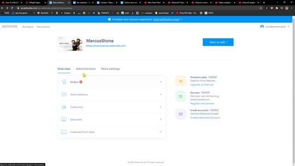Screen dimensions: 295x166
Task: Expand the Discounts row chevron
Action: 161,119
